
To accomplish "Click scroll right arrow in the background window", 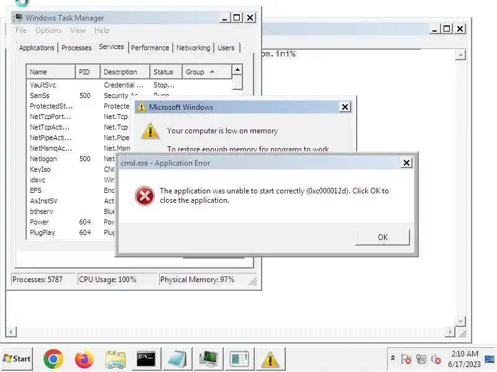I will [449, 332].
